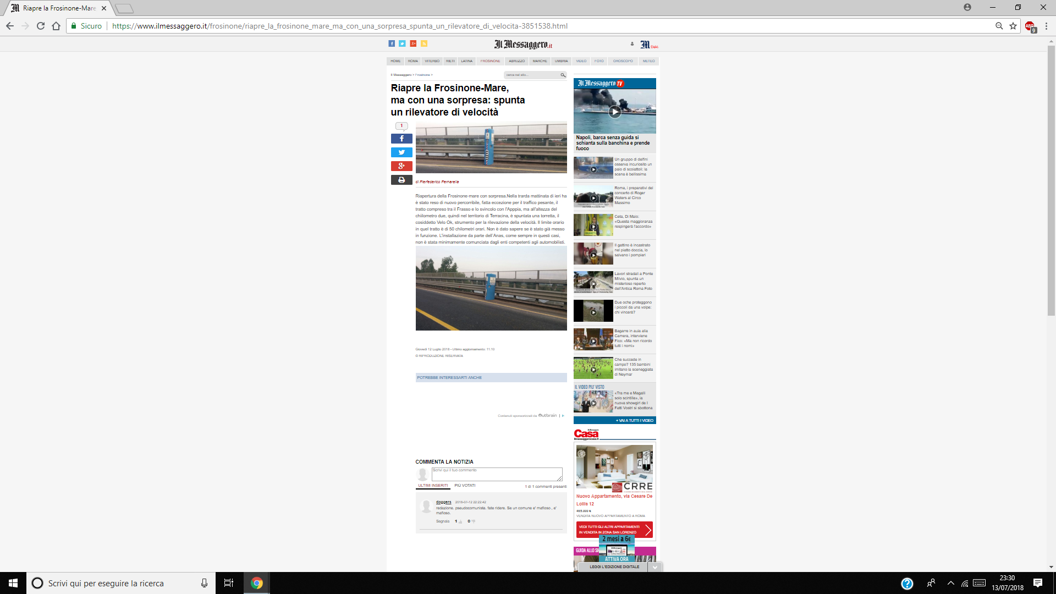1056x594 pixels.
Task: Click the comment count bubble showing 1
Action: coord(402,126)
